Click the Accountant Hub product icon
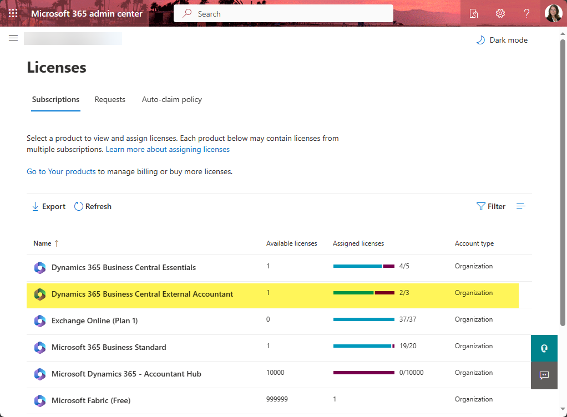 (x=40, y=374)
